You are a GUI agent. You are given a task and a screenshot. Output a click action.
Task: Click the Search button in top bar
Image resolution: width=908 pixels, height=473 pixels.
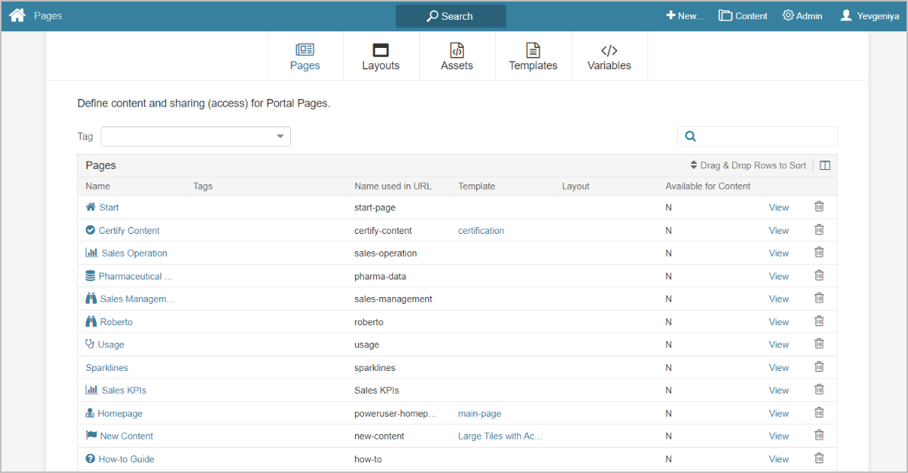[x=450, y=16]
